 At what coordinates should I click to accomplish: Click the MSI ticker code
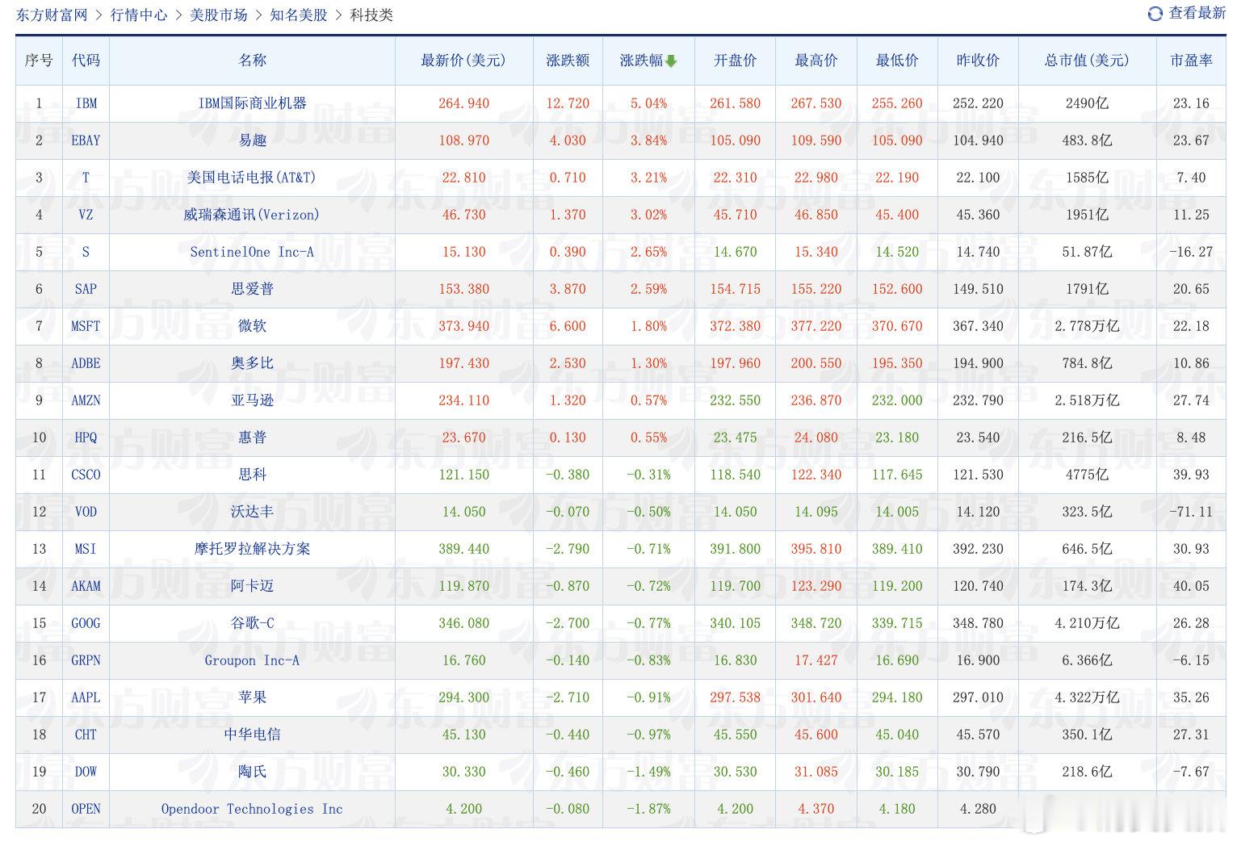click(x=86, y=549)
